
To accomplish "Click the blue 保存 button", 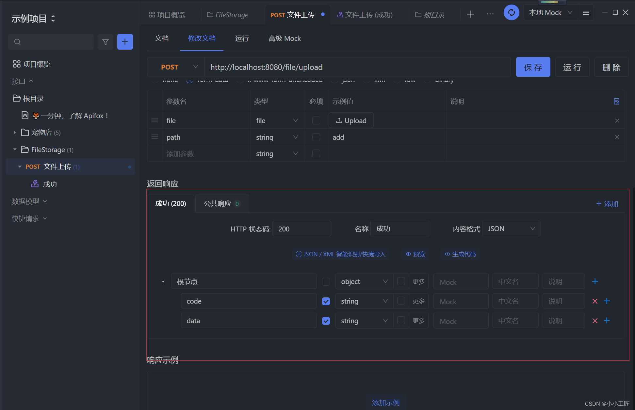I will [533, 67].
